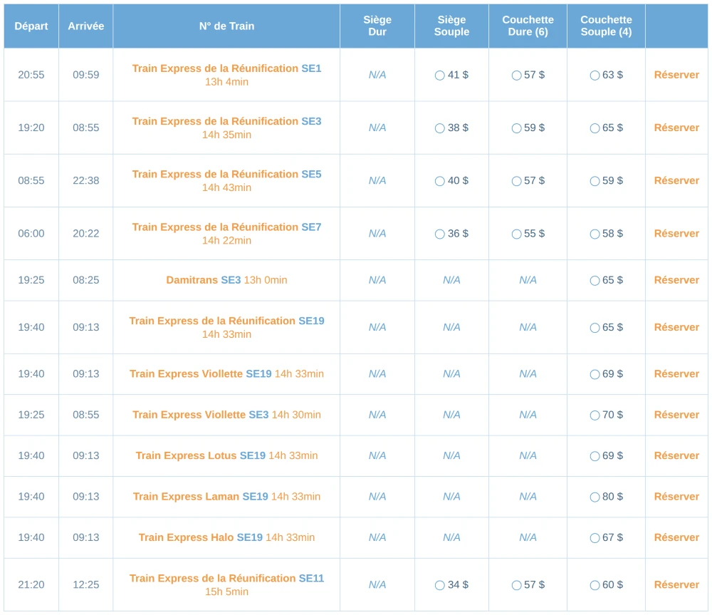The width and height of the screenshot is (712, 615).
Task: Pick the 80 $ Couchette Souple option
Action: click(x=595, y=497)
